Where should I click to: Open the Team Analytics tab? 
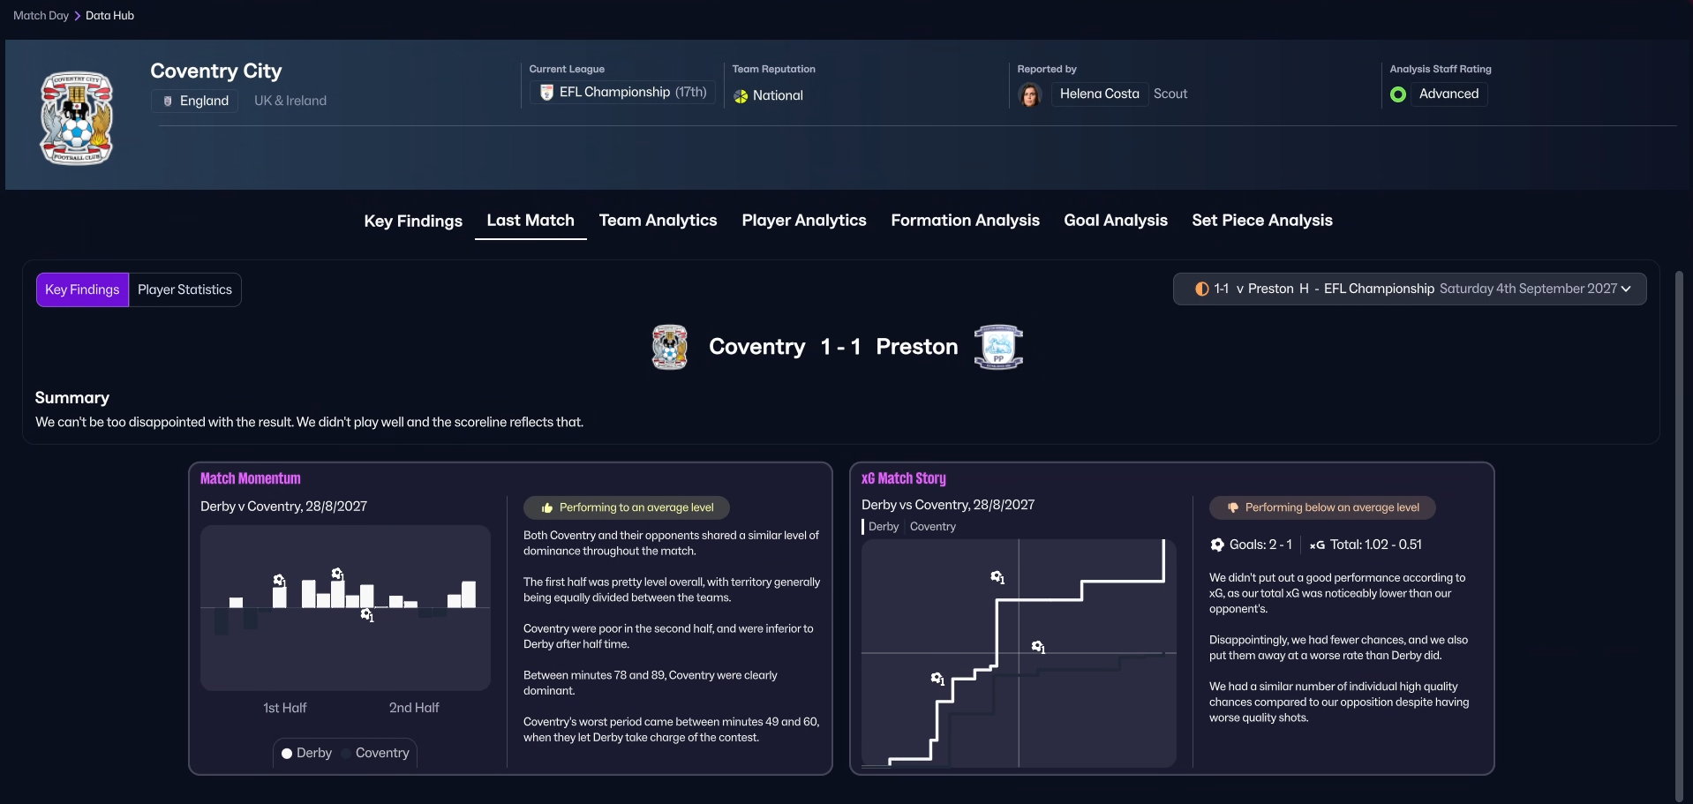[658, 221]
